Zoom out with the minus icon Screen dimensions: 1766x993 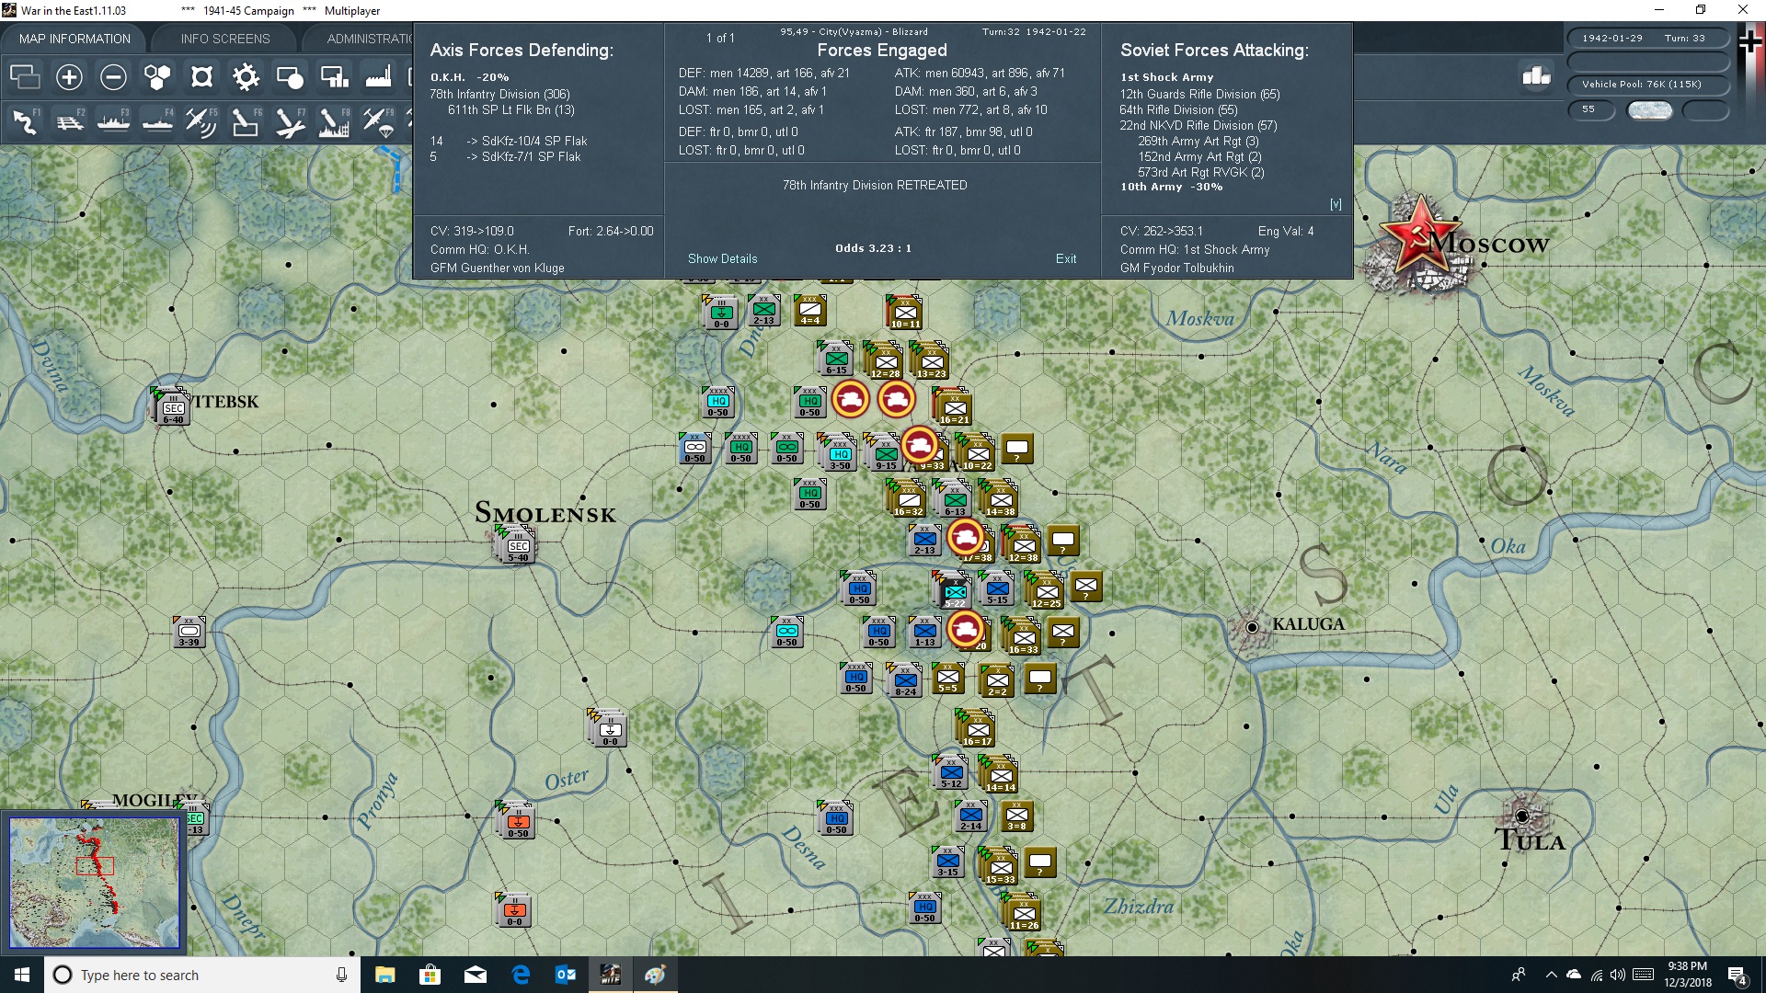pyautogui.click(x=113, y=77)
